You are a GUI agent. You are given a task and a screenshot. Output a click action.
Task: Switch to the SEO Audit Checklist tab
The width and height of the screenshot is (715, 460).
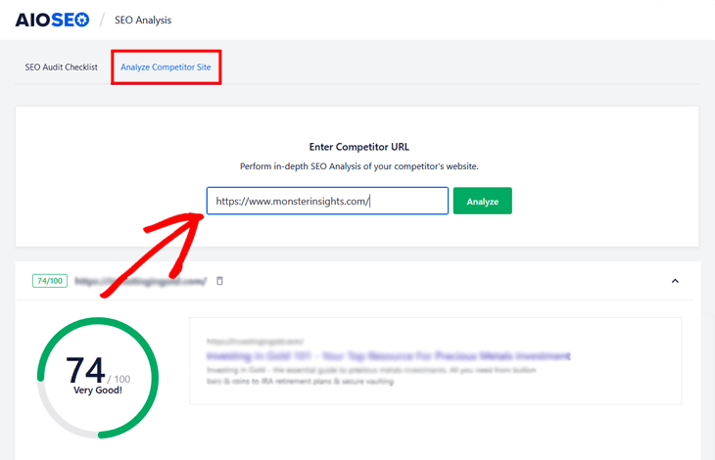coord(61,68)
